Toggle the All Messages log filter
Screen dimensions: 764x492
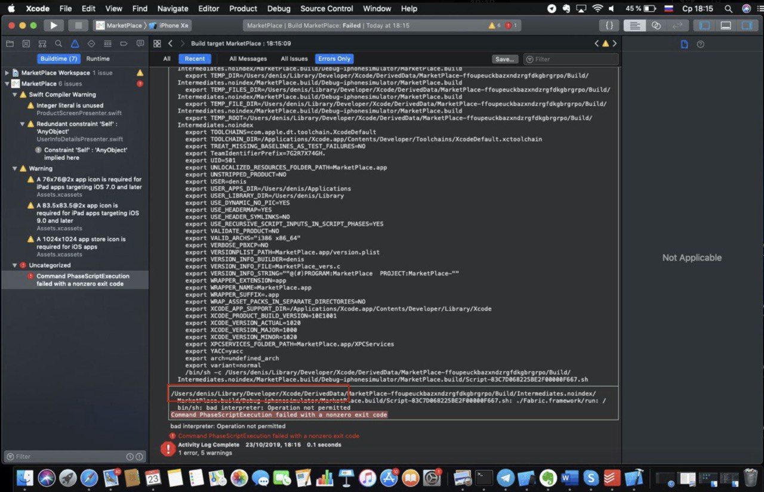(x=248, y=59)
